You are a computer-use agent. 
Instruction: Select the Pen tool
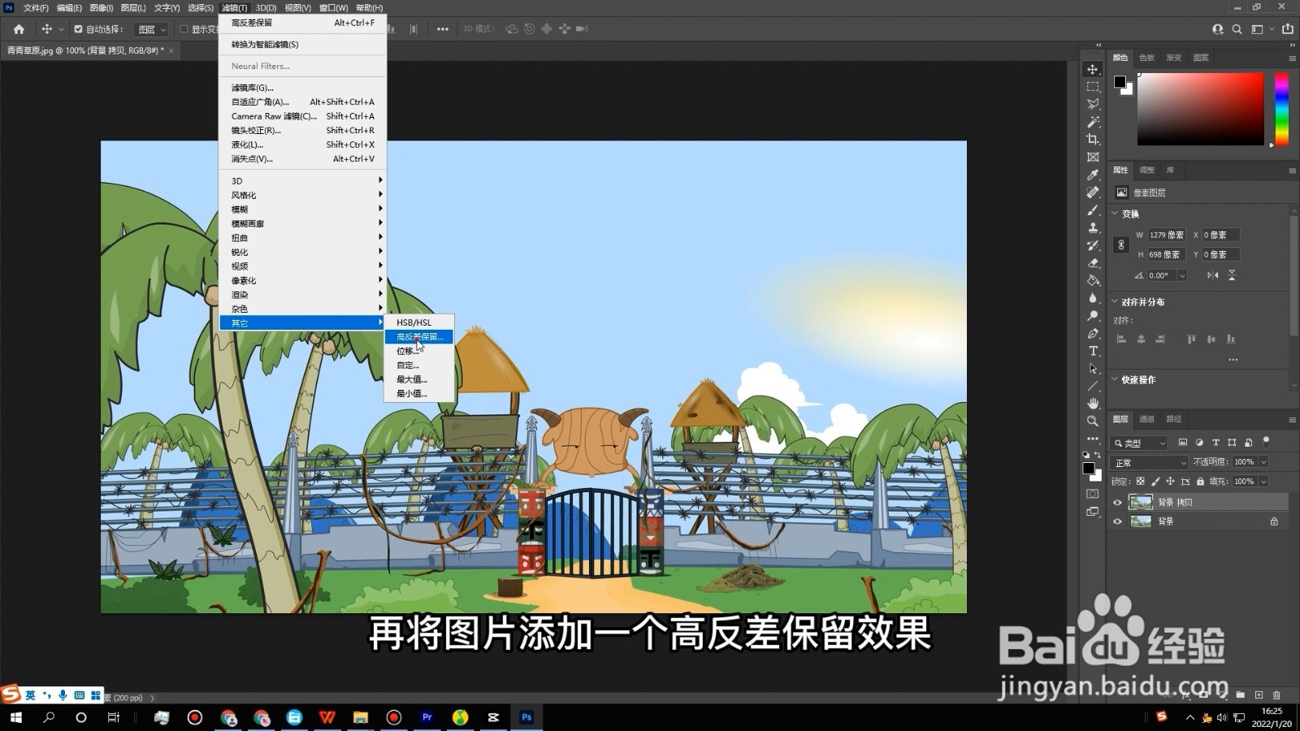click(1093, 333)
